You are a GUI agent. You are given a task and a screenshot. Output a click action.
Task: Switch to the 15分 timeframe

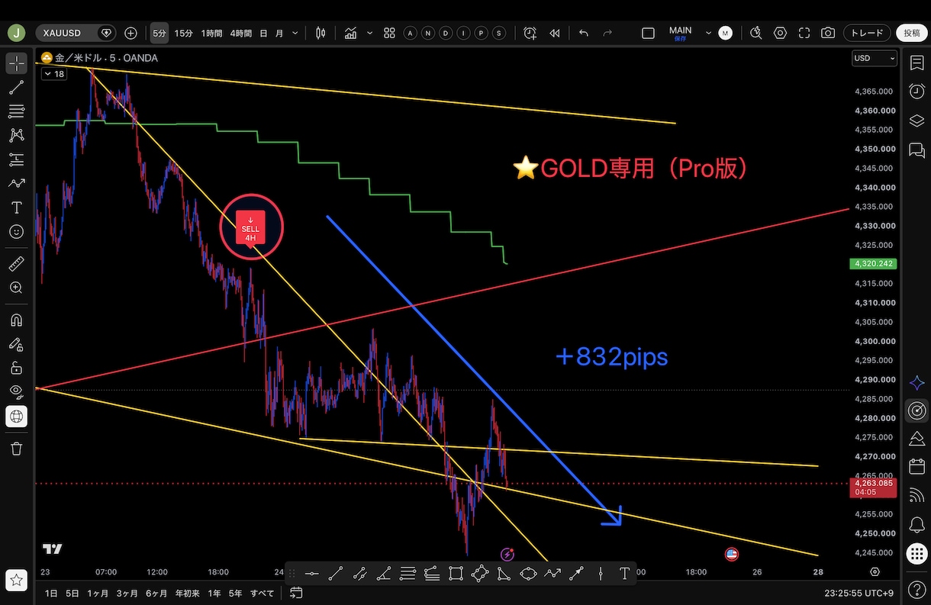(183, 33)
